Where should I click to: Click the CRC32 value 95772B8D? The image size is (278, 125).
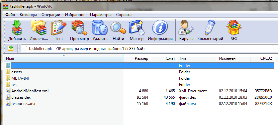tap(264, 91)
